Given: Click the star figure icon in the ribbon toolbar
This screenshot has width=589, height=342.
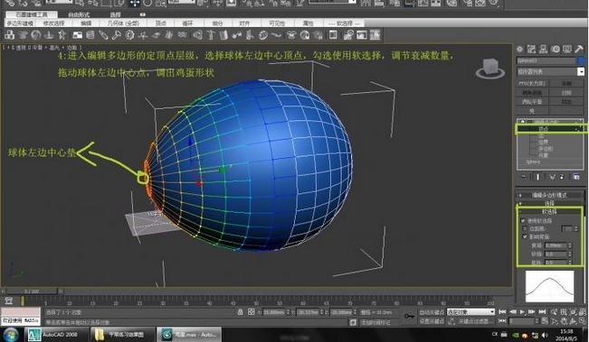Looking at the screenshot, I should (x=62, y=35).
